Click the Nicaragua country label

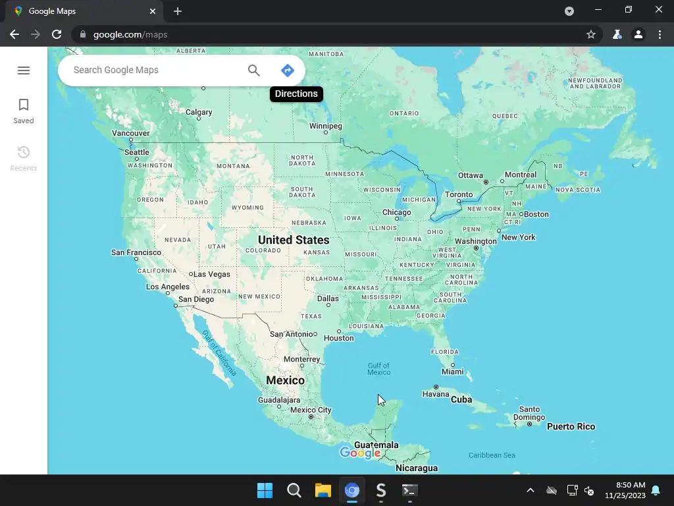click(417, 468)
